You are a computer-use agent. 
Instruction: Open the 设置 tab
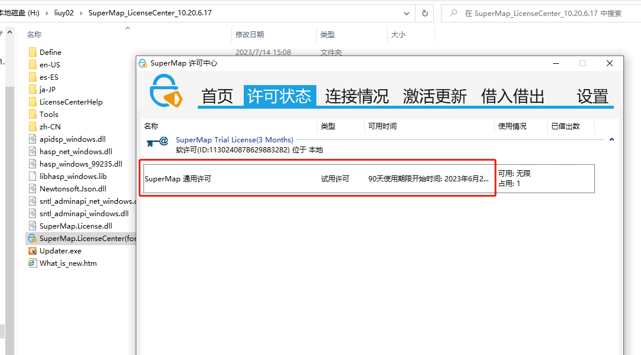[593, 96]
